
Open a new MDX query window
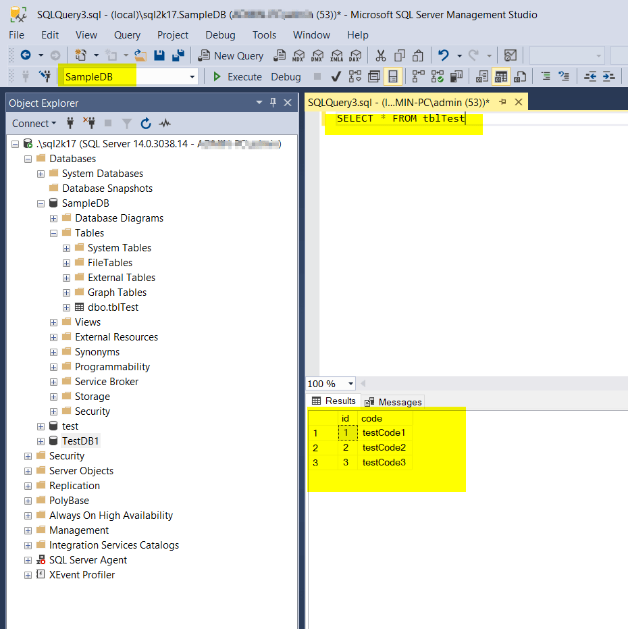click(298, 55)
